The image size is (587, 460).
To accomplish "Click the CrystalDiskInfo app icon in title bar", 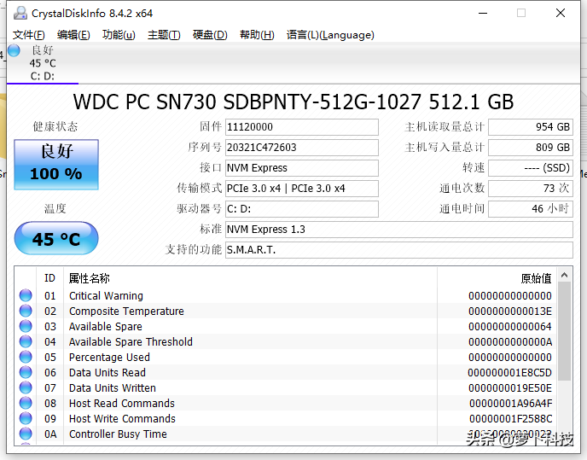I will coord(20,13).
